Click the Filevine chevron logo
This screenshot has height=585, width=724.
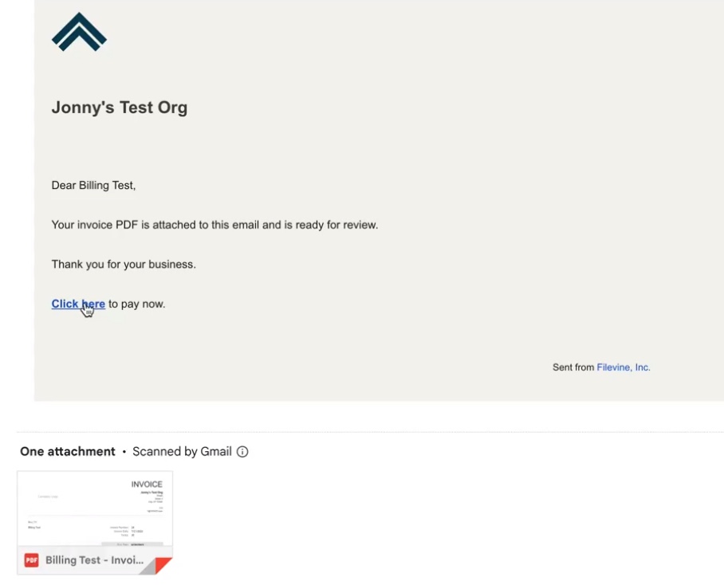79,32
